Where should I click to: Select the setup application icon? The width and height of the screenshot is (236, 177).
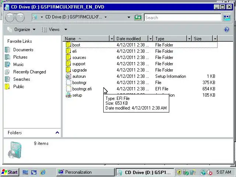click(x=69, y=95)
